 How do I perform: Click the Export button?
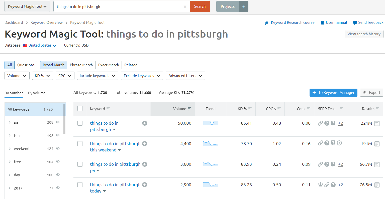pyautogui.click(x=371, y=93)
